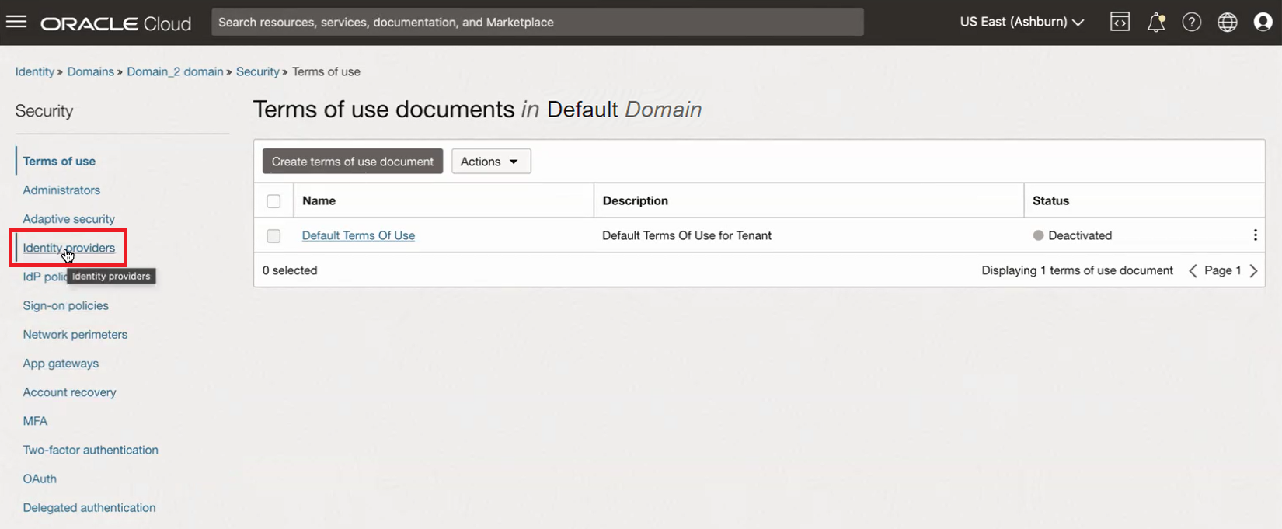The image size is (1282, 529).
Task: Click the Name column header
Action: pyautogui.click(x=319, y=200)
